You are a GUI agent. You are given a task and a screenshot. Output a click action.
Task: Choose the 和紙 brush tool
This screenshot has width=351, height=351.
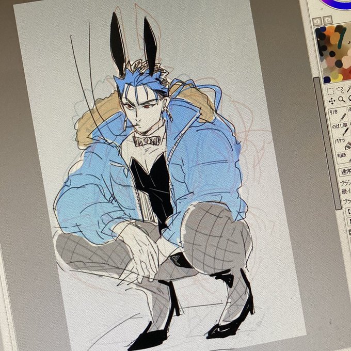point(345,157)
